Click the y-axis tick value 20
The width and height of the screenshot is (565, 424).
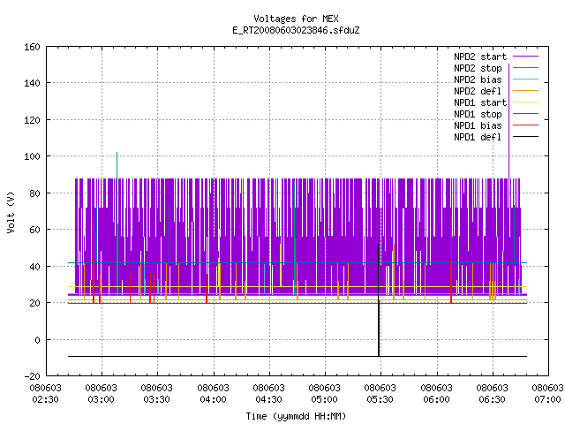tap(34, 303)
